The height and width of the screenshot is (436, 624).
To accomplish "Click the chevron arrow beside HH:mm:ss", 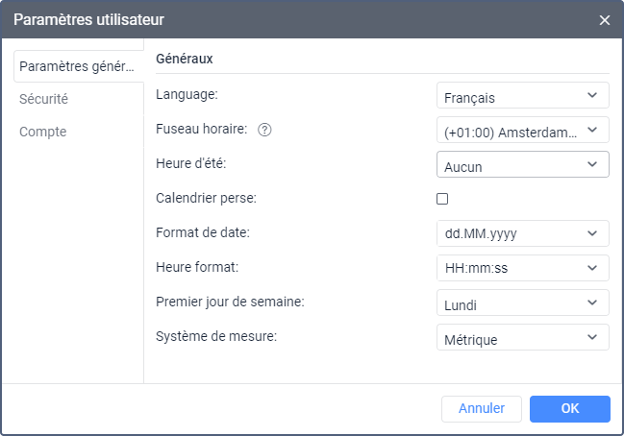I will [x=592, y=268].
